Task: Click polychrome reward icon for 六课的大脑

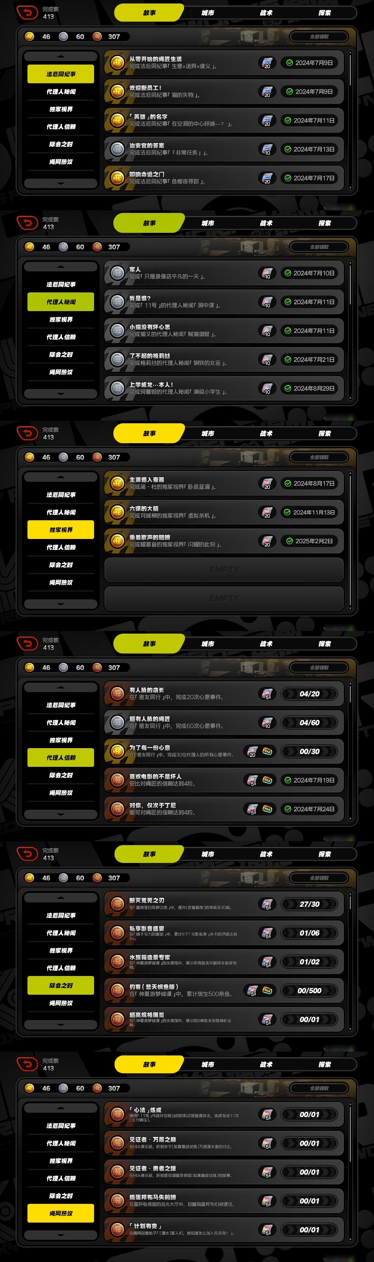Action: (x=267, y=512)
